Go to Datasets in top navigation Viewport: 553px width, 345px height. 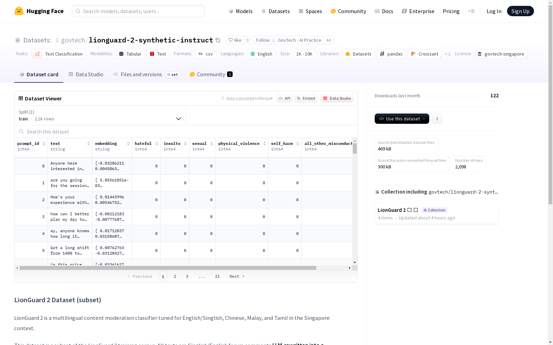pyautogui.click(x=275, y=11)
